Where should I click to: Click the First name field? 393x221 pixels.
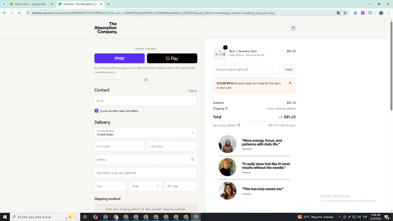(119, 146)
